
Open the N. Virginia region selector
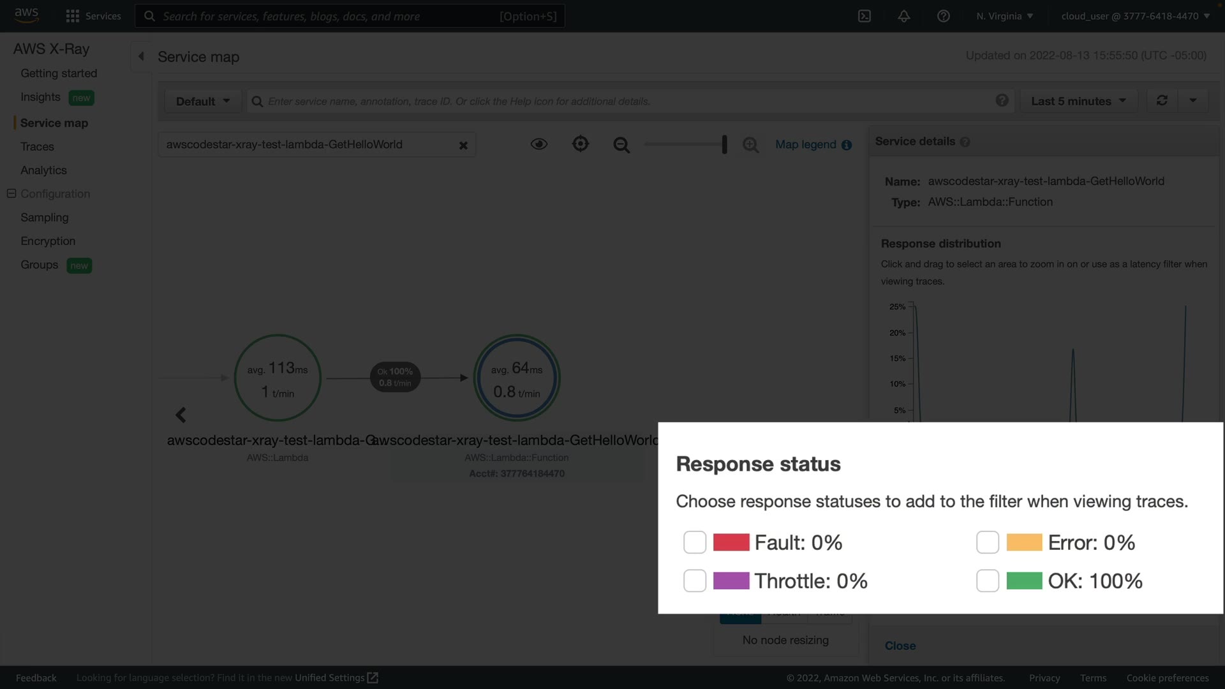(1004, 16)
